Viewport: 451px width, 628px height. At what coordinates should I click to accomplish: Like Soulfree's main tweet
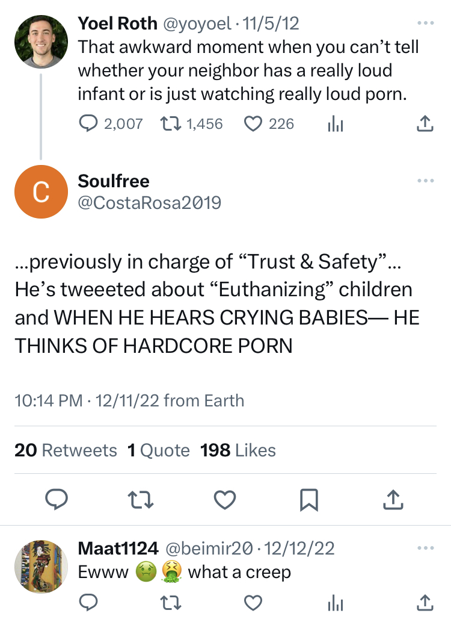(225, 499)
